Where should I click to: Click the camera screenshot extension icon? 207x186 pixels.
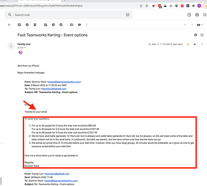point(171,6)
